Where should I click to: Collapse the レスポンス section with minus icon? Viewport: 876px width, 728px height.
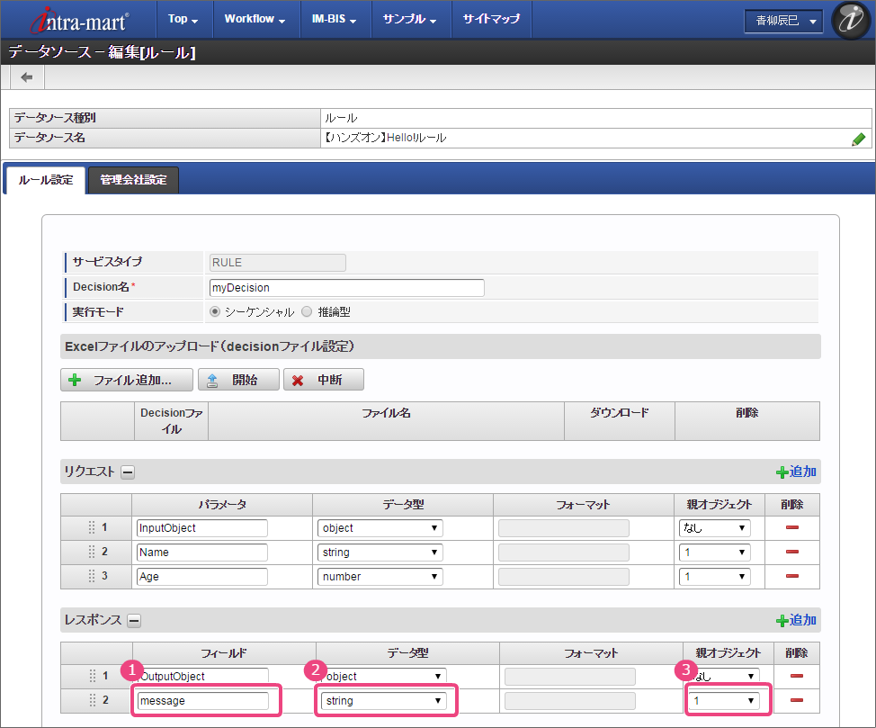(133, 620)
